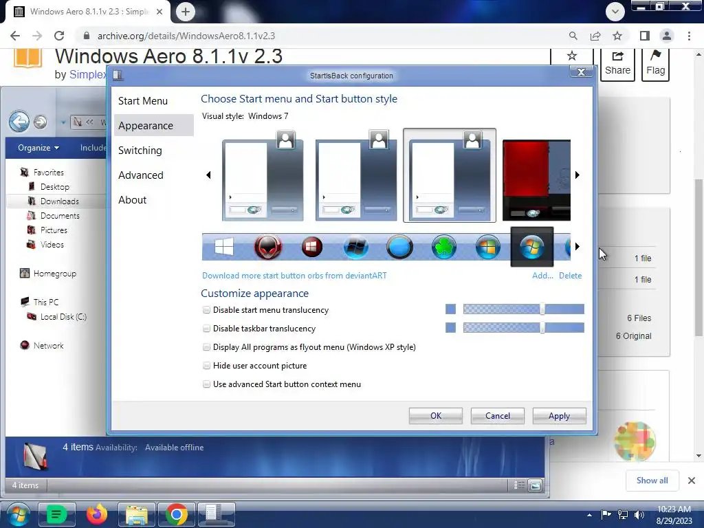The image size is (704, 528).
Task: Enable Use advanced Start button context menu
Action: (x=206, y=384)
